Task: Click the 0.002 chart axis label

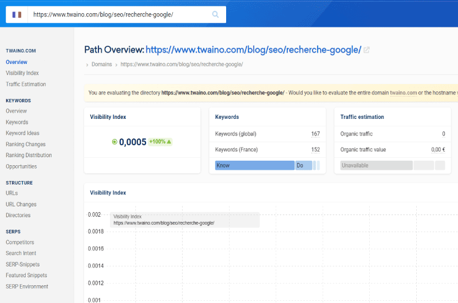Action: pyautogui.click(x=94, y=214)
